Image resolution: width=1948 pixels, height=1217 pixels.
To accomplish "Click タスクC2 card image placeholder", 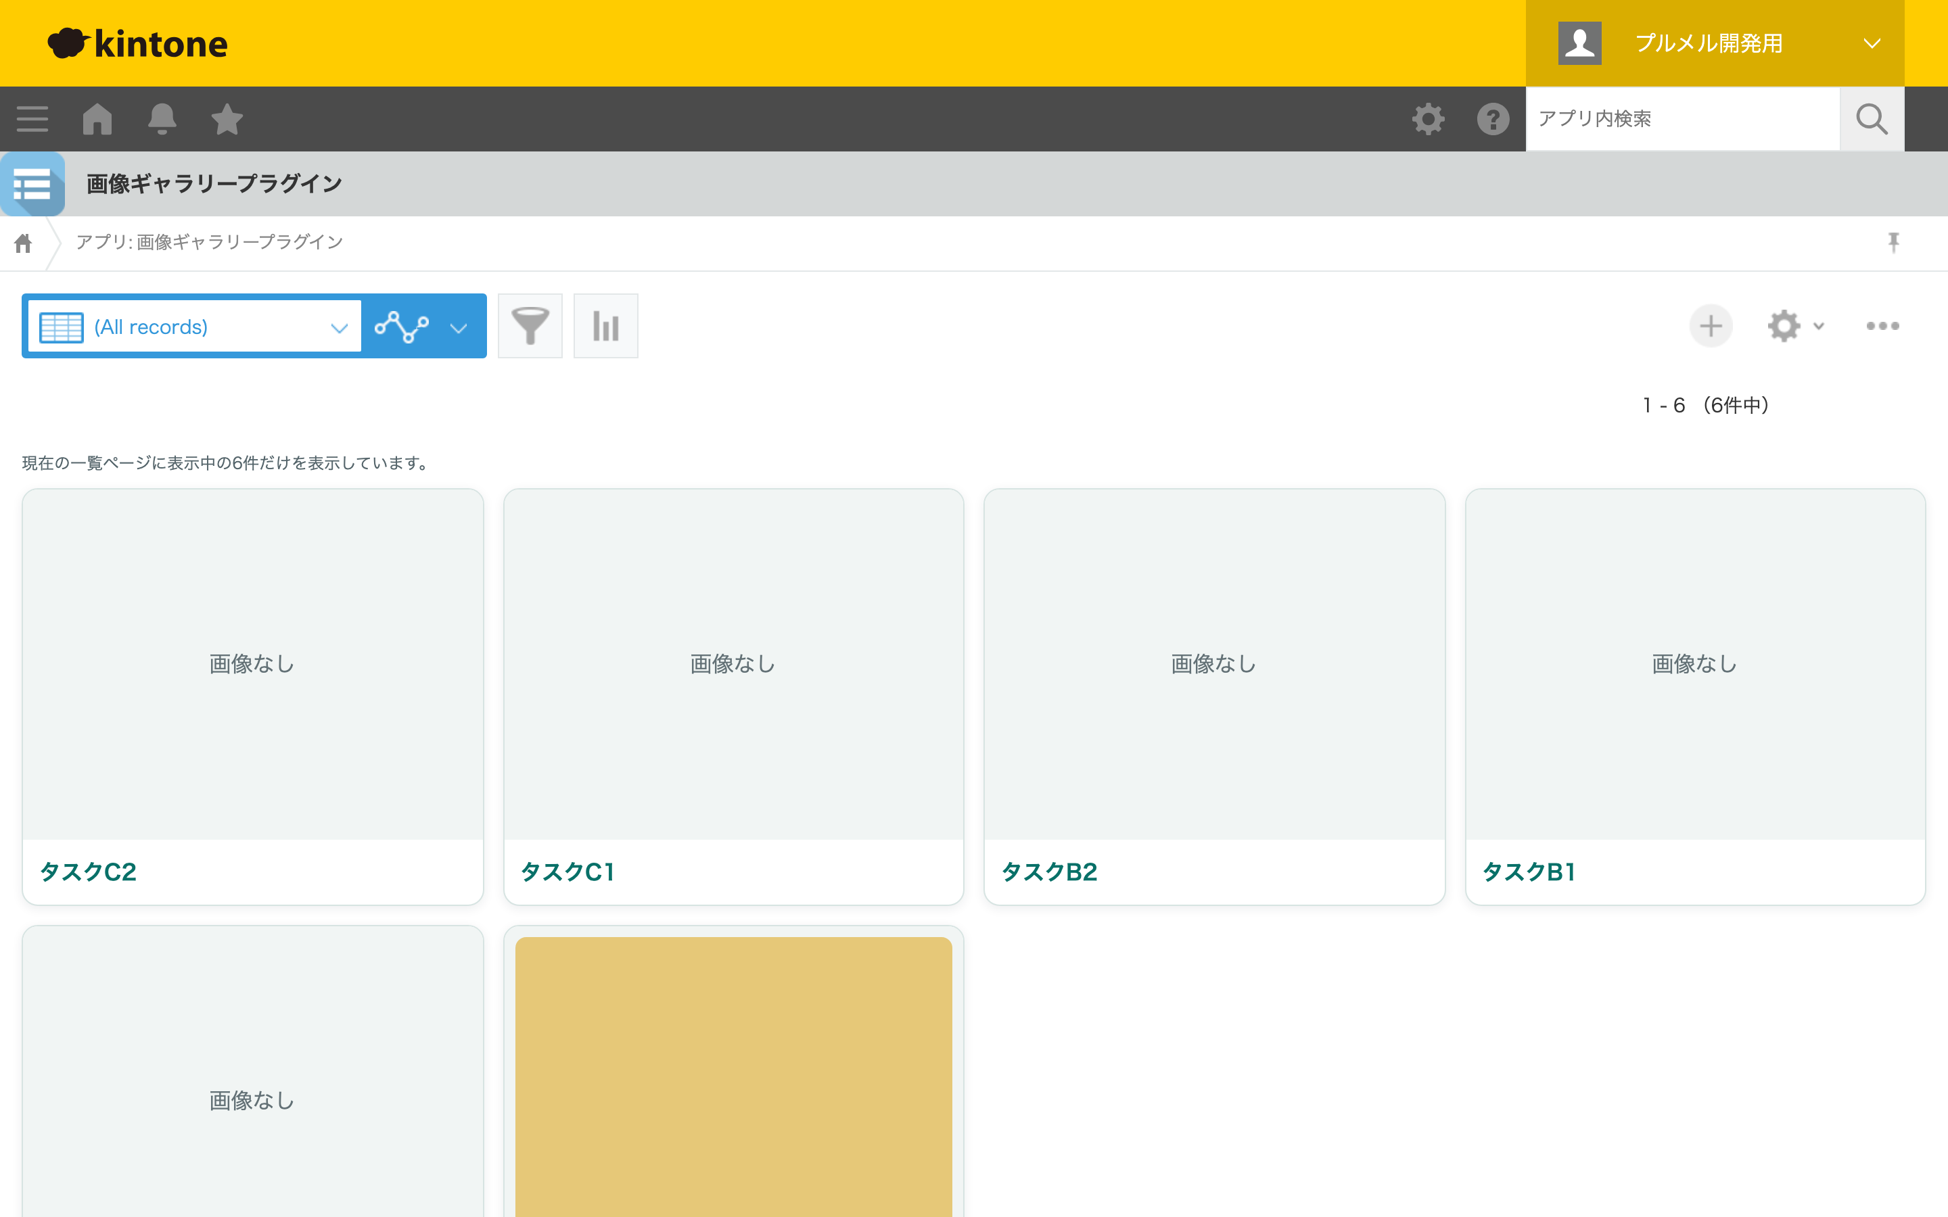I will tap(253, 664).
